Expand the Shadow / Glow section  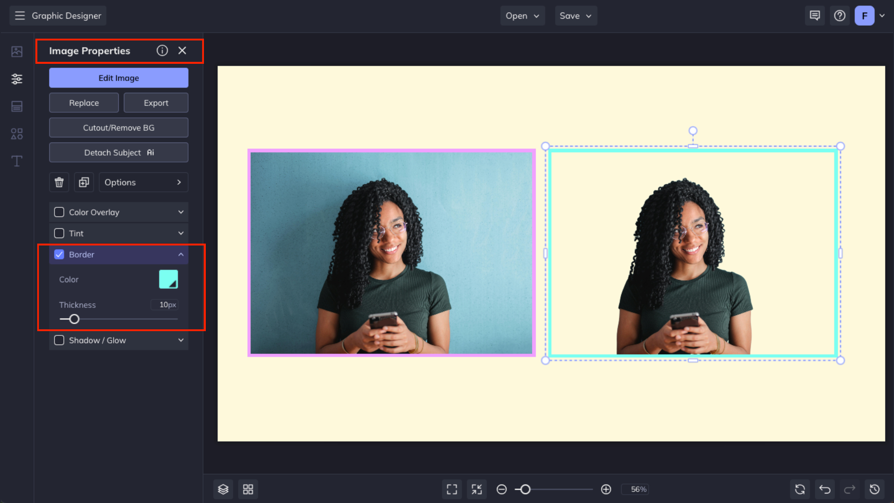(181, 340)
